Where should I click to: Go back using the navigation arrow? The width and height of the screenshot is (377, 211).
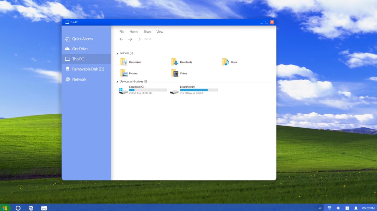pyautogui.click(x=121, y=39)
